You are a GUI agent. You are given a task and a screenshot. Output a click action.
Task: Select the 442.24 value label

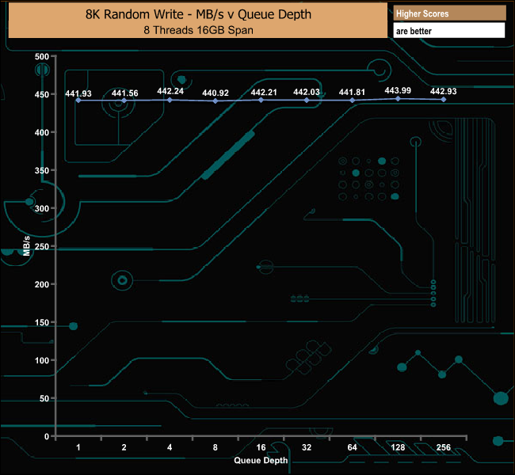click(x=170, y=91)
